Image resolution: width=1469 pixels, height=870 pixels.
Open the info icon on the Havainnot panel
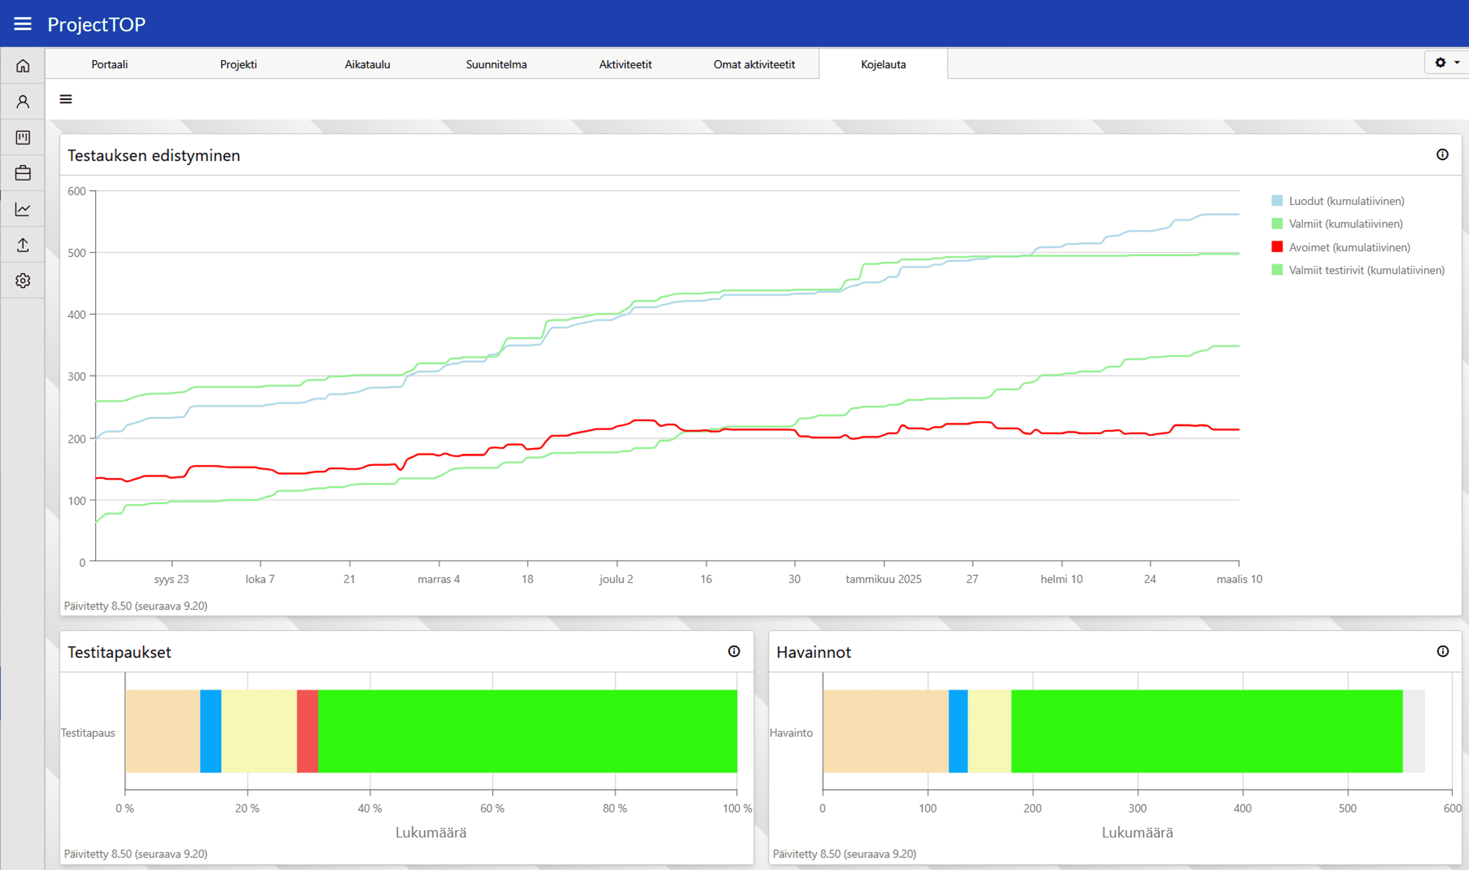click(1442, 652)
